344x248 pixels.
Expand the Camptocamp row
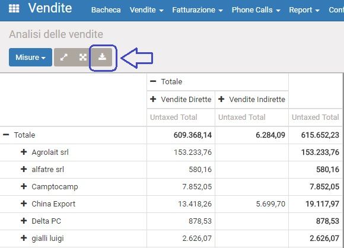[x=24, y=186]
